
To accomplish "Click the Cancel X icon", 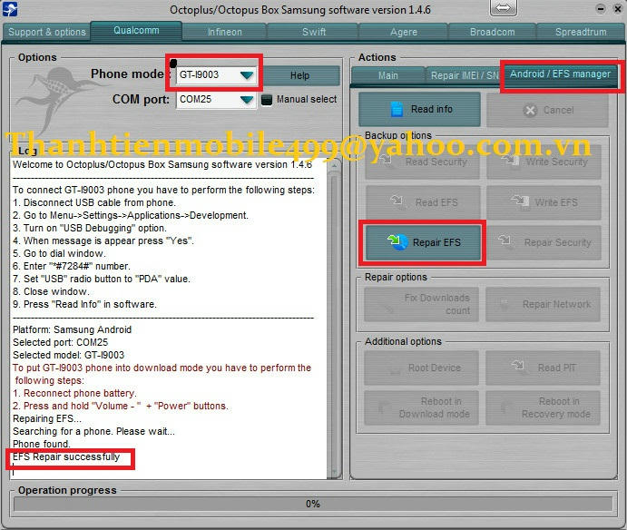I will point(530,110).
